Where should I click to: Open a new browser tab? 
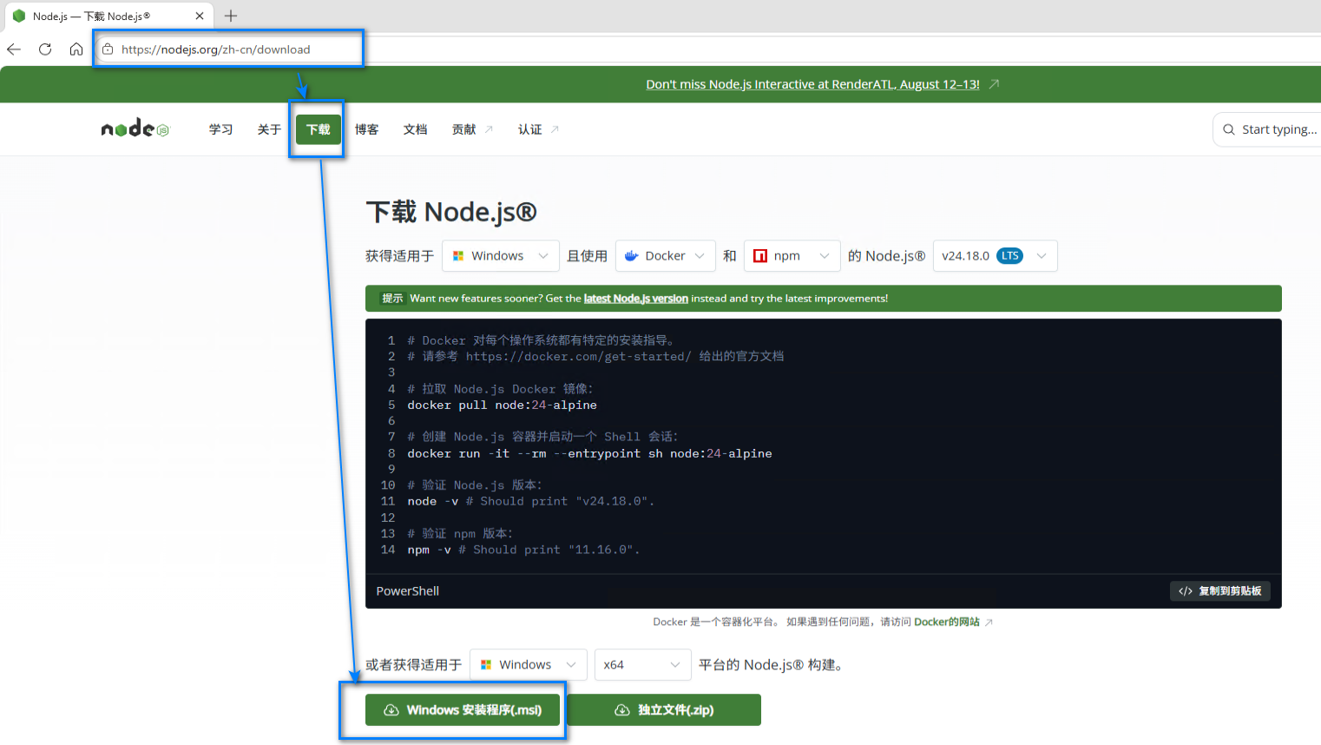231,16
